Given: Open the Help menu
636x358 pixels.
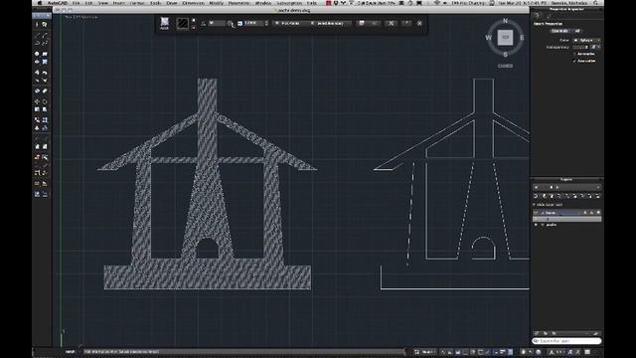Looking at the screenshot, I should 312,3.
